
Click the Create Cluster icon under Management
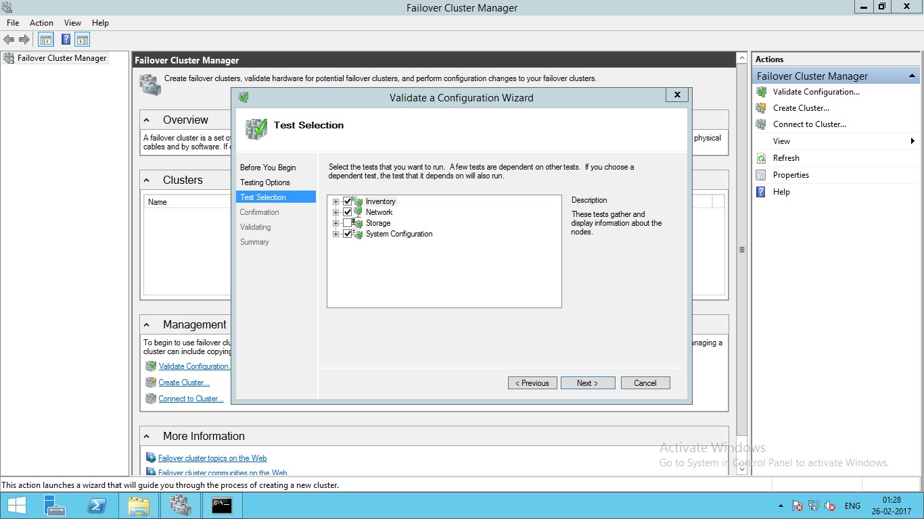click(151, 382)
